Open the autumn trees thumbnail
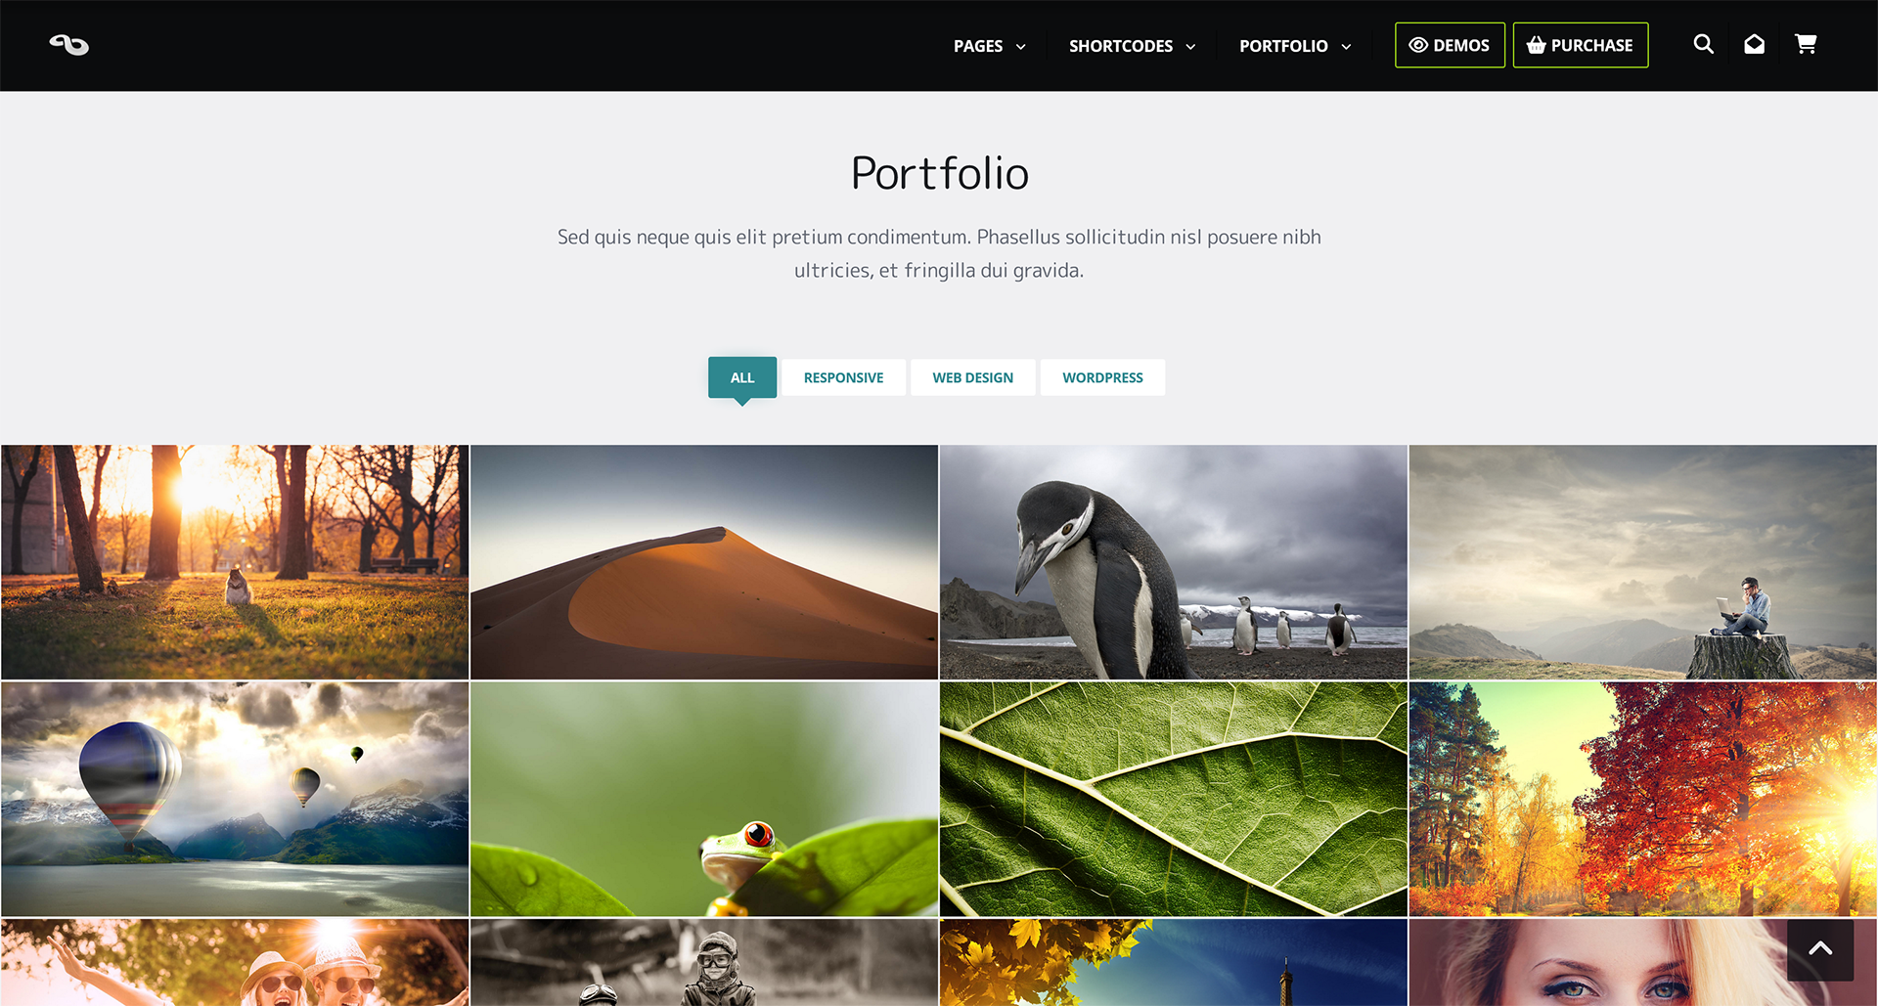The image size is (1878, 1006). (1642, 799)
